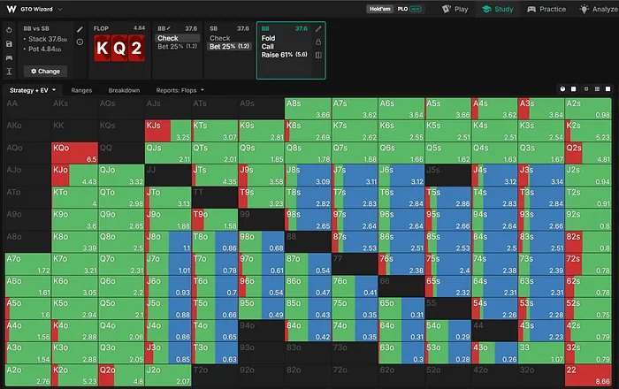
Task: Select Check in the first BB action box
Action: click(177, 38)
